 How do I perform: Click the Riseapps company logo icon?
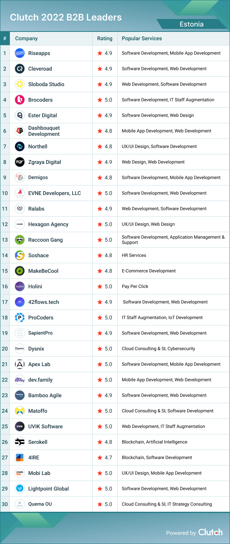[20, 53]
